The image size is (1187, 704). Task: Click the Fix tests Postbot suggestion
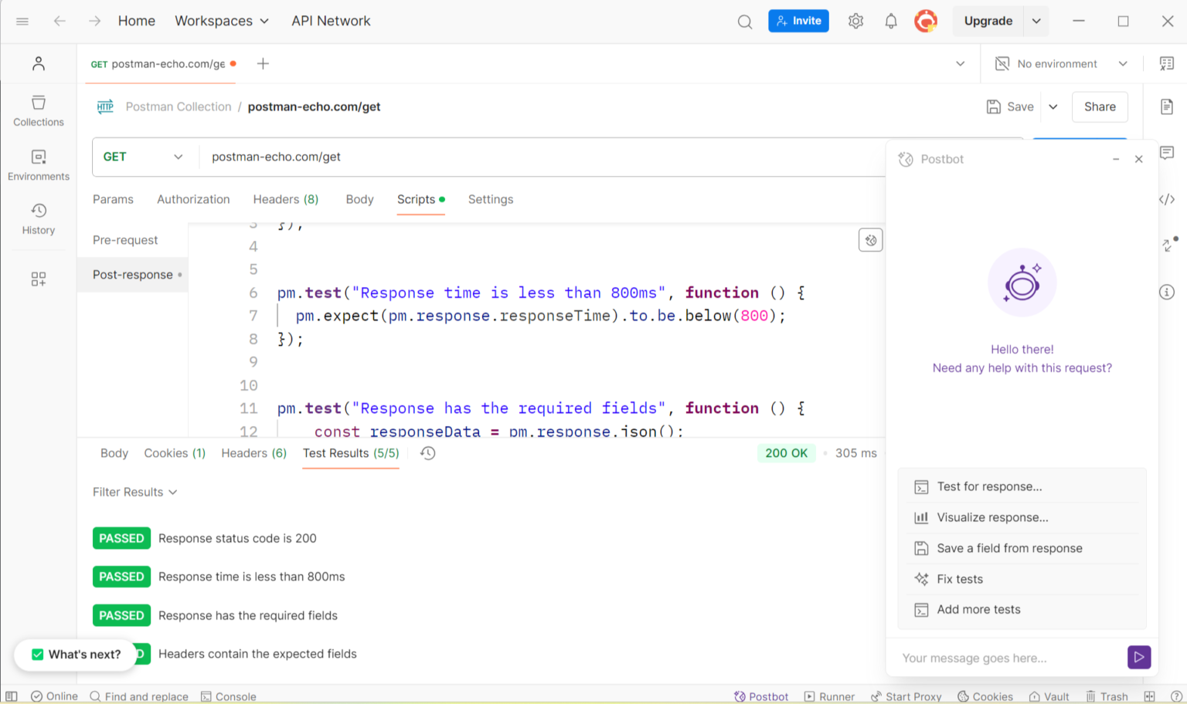960,578
